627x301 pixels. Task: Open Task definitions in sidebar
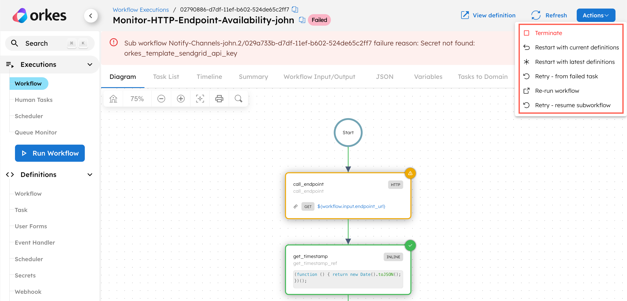[x=21, y=210]
